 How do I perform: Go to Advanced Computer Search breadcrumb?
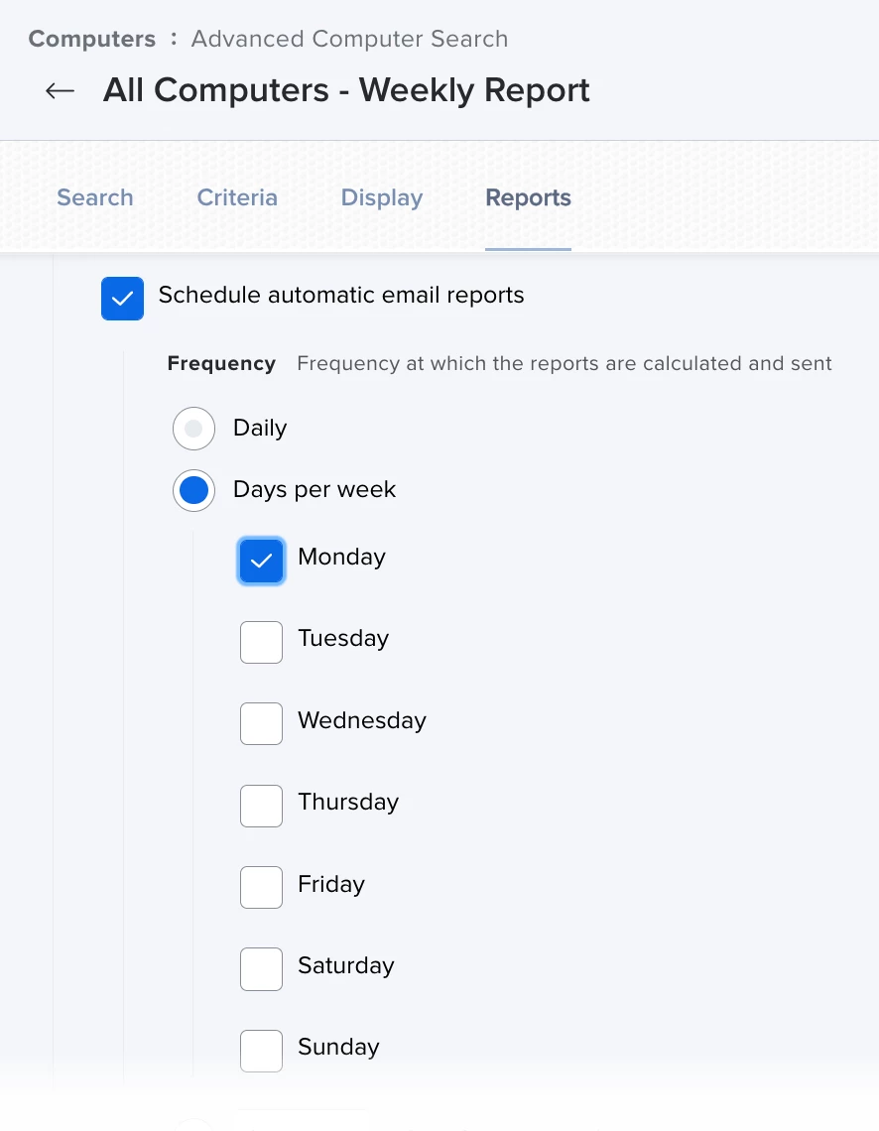pyautogui.click(x=349, y=39)
